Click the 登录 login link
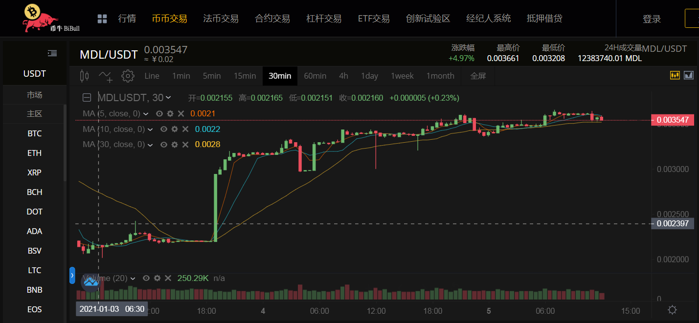 (652, 19)
